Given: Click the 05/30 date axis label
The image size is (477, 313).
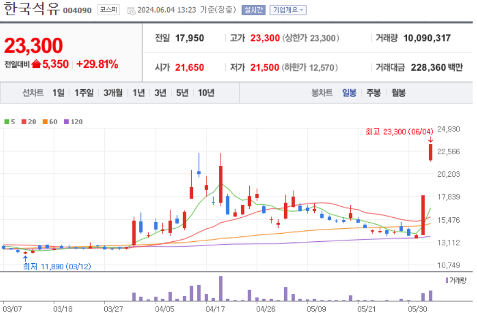Looking at the screenshot, I should pyautogui.click(x=417, y=309).
